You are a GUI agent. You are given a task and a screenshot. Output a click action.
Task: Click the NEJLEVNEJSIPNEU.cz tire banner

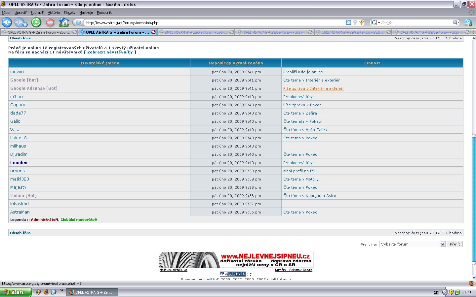coord(236,260)
